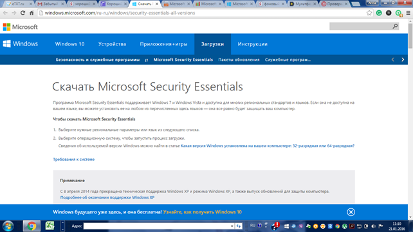The height and width of the screenshot is (232, 413).
Task: Open Chrome from the taskbar
Action: click(x=32, y=226)
